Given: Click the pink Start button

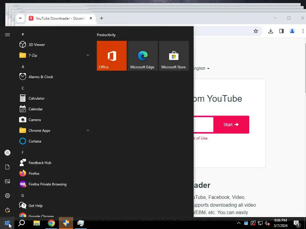Looking at the screenshot, I should click(x=231, y=125).
